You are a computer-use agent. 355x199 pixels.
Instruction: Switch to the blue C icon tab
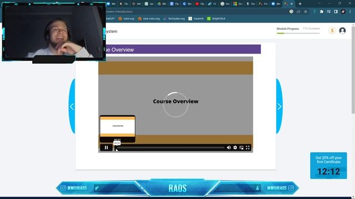[x=187, y=4]
